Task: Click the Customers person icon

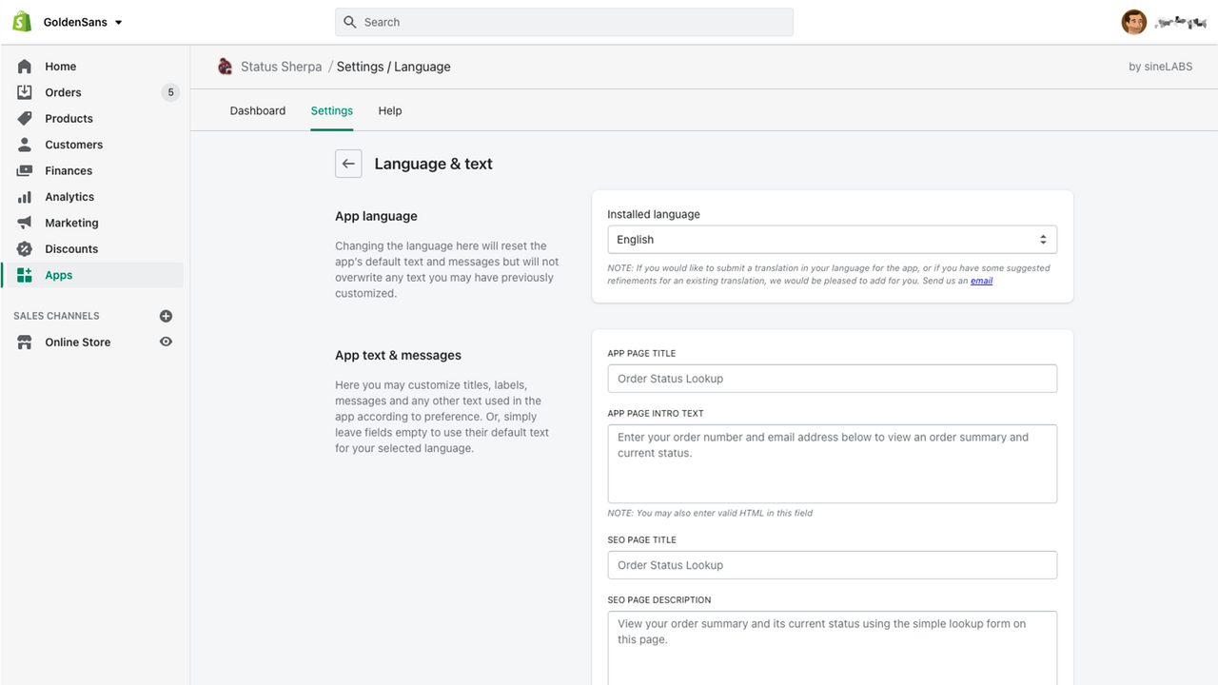Action: (x=25, y=145)
